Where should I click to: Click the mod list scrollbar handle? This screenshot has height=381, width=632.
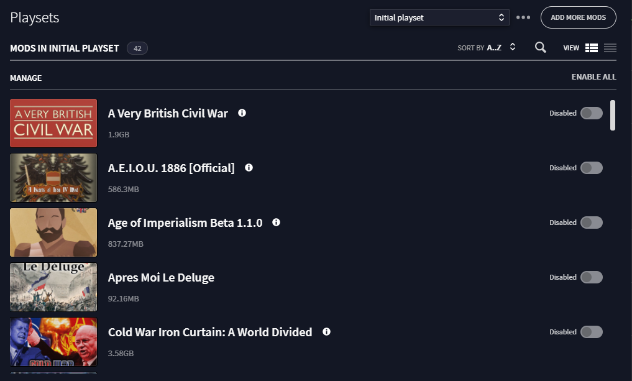click(x=613, y=116)
